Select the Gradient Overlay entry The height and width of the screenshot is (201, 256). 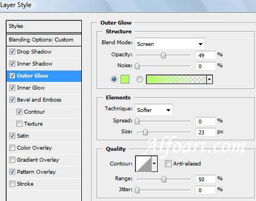pyautogui.click(x=44, y=160)
